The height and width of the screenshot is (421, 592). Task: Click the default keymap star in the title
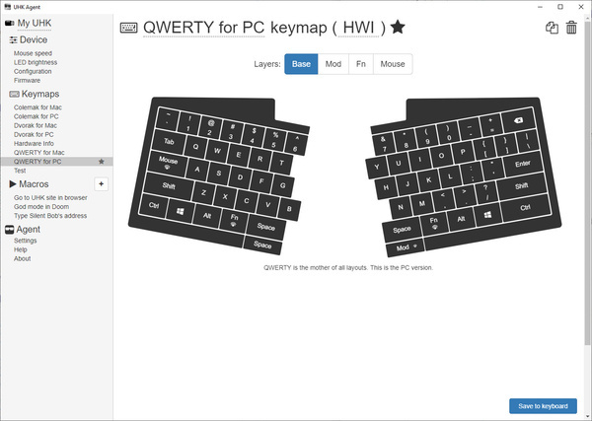click(x=398, y=27)
